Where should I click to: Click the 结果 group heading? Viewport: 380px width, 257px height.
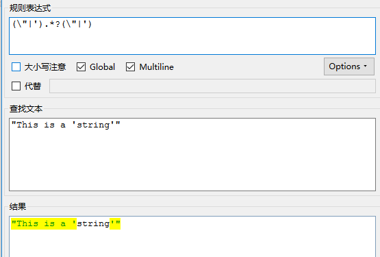[x=18, y=207]
